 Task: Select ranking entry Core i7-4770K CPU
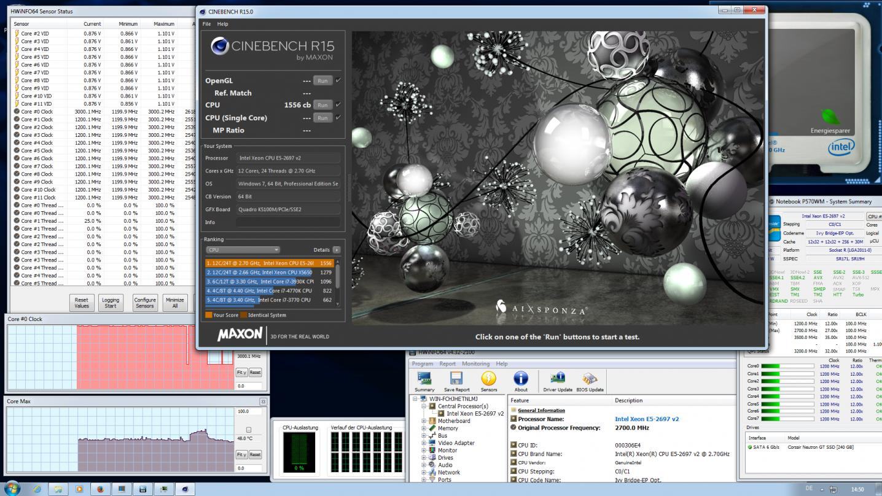(269, 290)
